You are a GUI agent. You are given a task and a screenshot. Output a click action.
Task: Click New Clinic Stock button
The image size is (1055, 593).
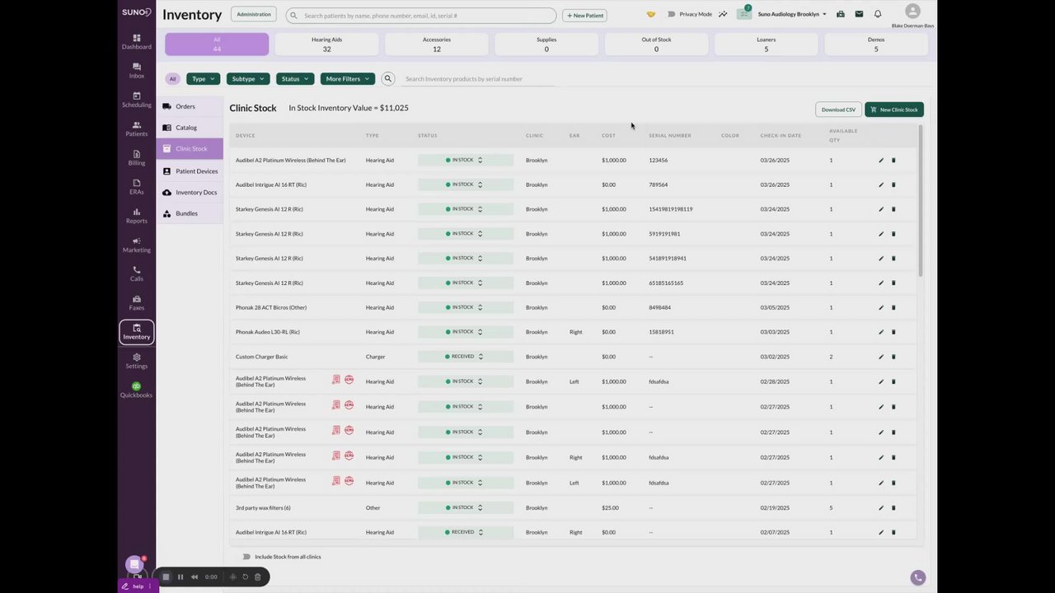pos(894,110)
